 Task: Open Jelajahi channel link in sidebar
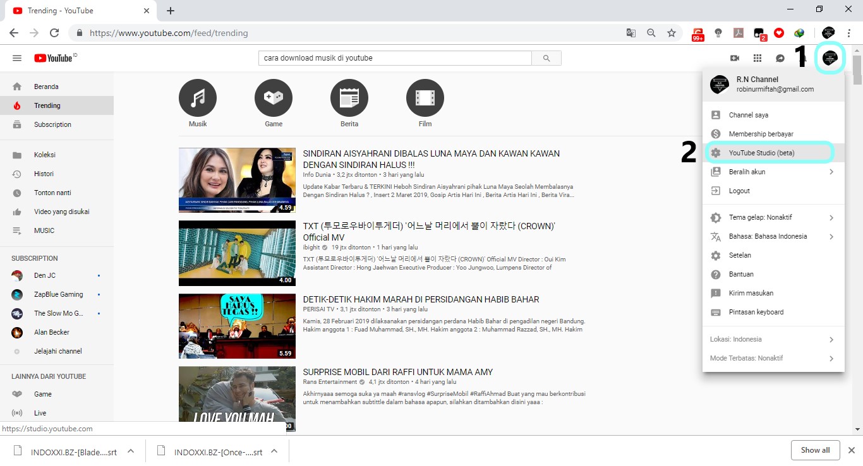[x=57, y=351]
